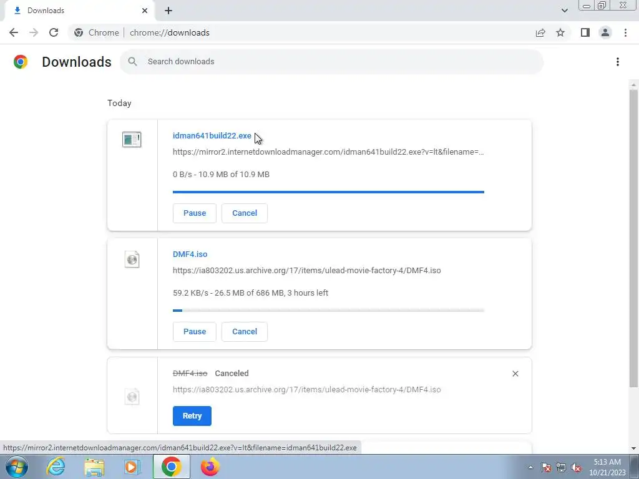
Task: Click the network tray icon
Action: tap(561, 467)
